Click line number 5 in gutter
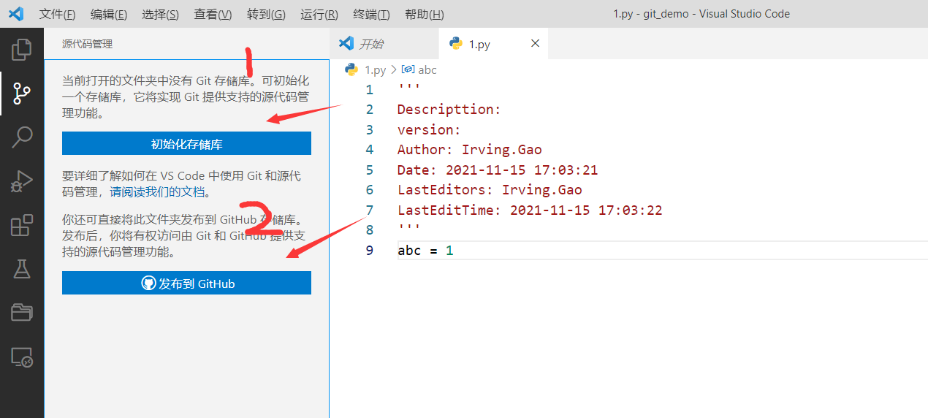The height and width of the screenshot is (418, 928). click(x=369, y=170)
